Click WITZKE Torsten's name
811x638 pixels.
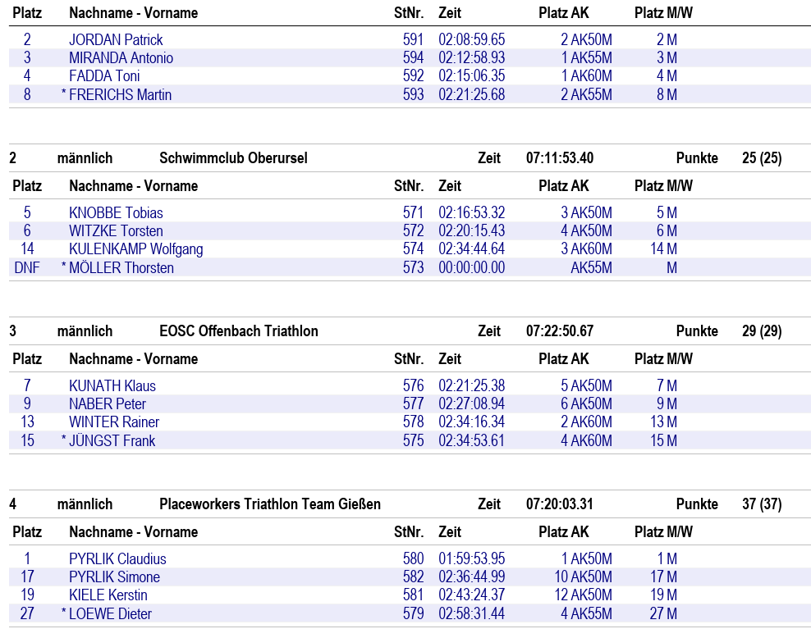click(x=116, y=231)
